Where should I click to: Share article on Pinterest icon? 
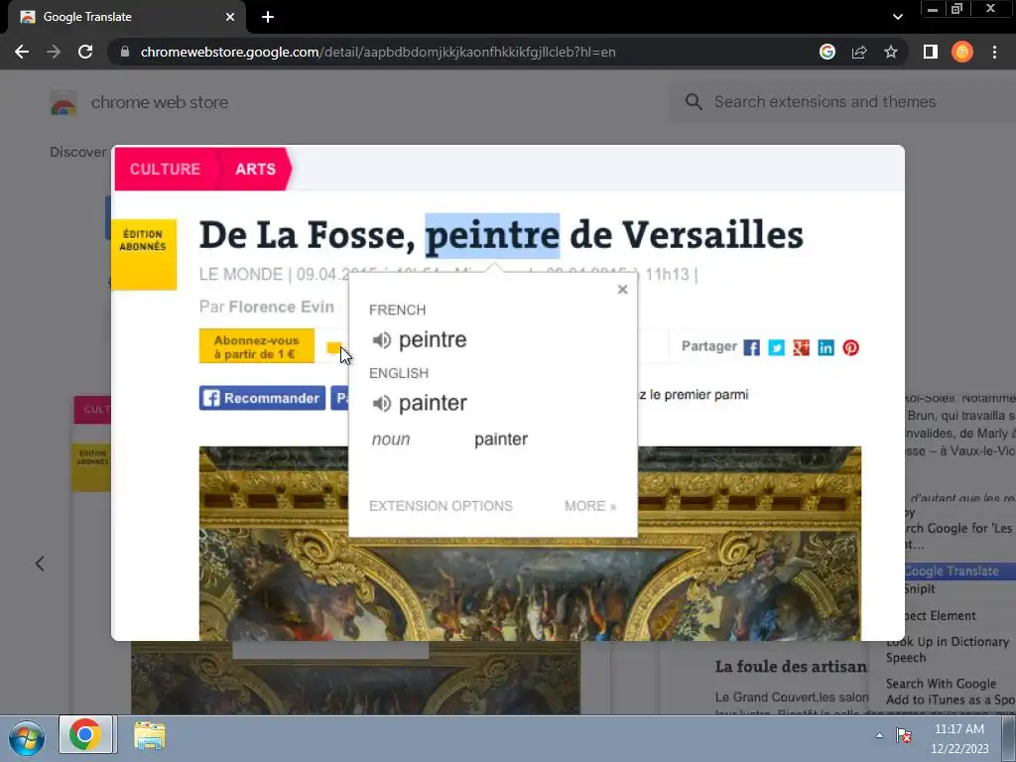click(850, 348)
